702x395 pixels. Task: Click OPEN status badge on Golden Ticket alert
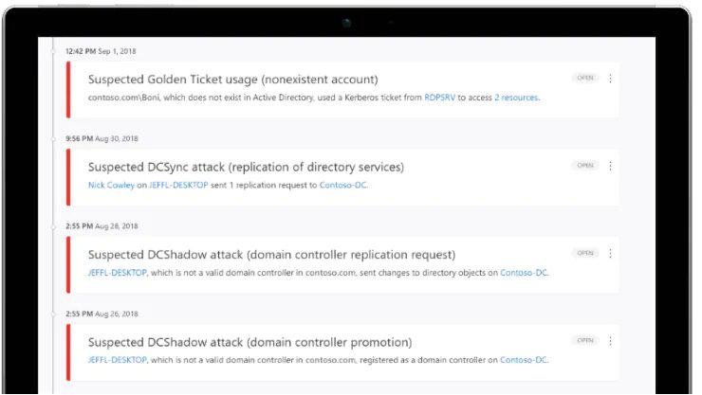click(x=584, y=78)
